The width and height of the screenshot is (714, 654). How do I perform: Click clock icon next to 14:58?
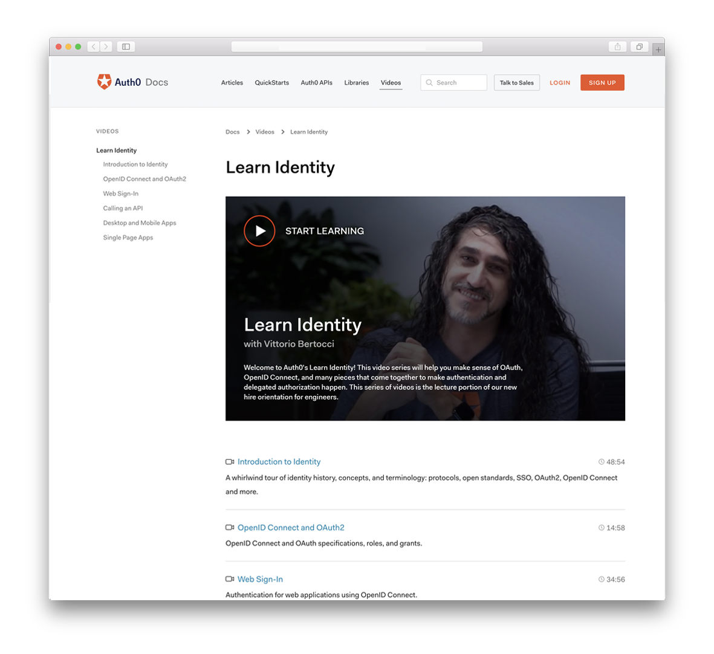(601, 528)
